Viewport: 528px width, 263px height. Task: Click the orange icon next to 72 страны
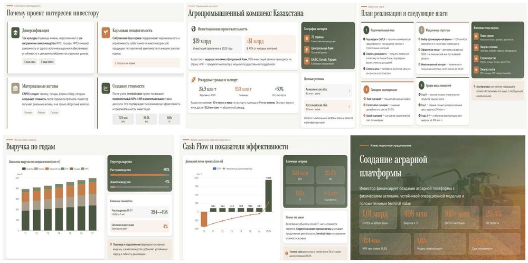point(306,38)
